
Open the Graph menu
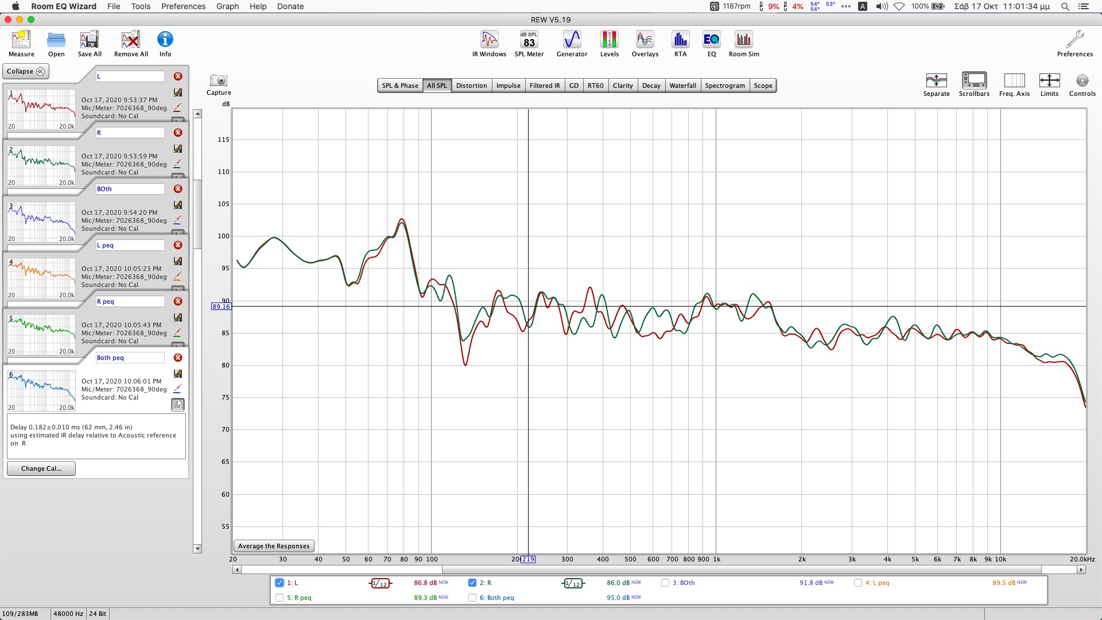(227, 6)
